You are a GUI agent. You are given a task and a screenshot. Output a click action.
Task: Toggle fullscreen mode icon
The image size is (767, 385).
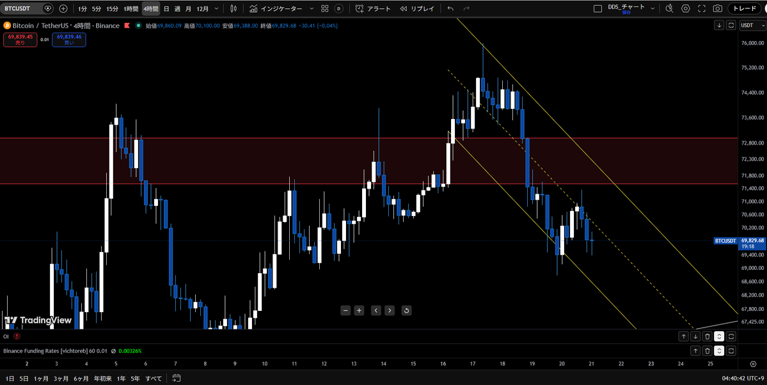[x=702, y=9]
